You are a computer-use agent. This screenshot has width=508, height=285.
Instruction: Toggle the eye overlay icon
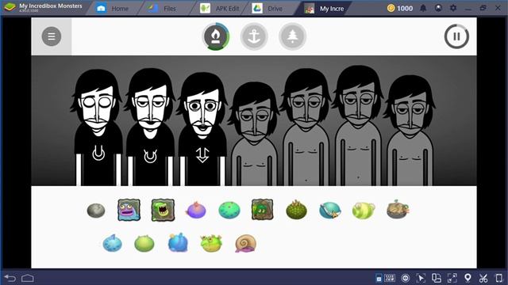coord(405,278)
